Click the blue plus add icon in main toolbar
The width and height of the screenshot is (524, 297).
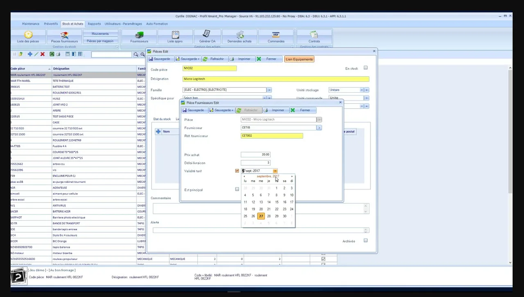point(30,54)
